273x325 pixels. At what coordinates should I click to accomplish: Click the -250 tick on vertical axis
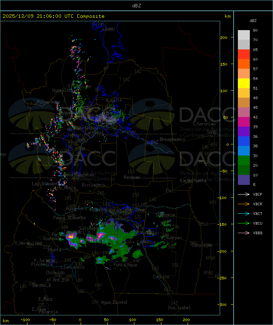tap(222, 278)
